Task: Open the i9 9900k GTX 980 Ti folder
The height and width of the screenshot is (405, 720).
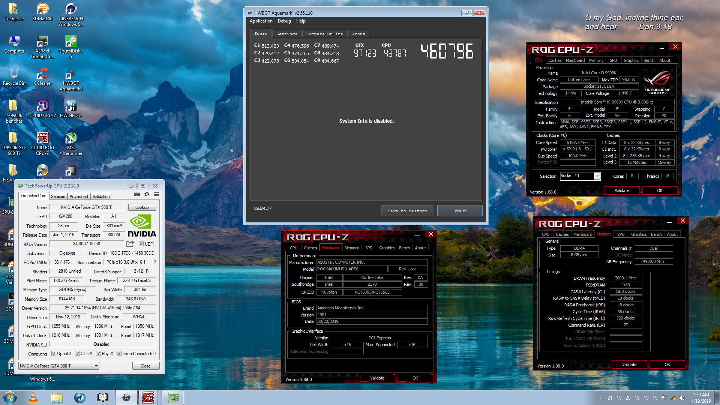Action: tap(14, 144)
